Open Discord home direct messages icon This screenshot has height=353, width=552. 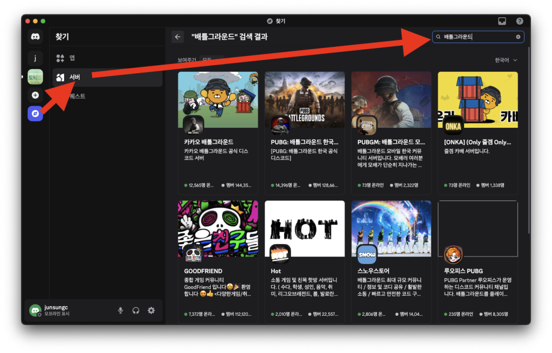click(35, 37)
